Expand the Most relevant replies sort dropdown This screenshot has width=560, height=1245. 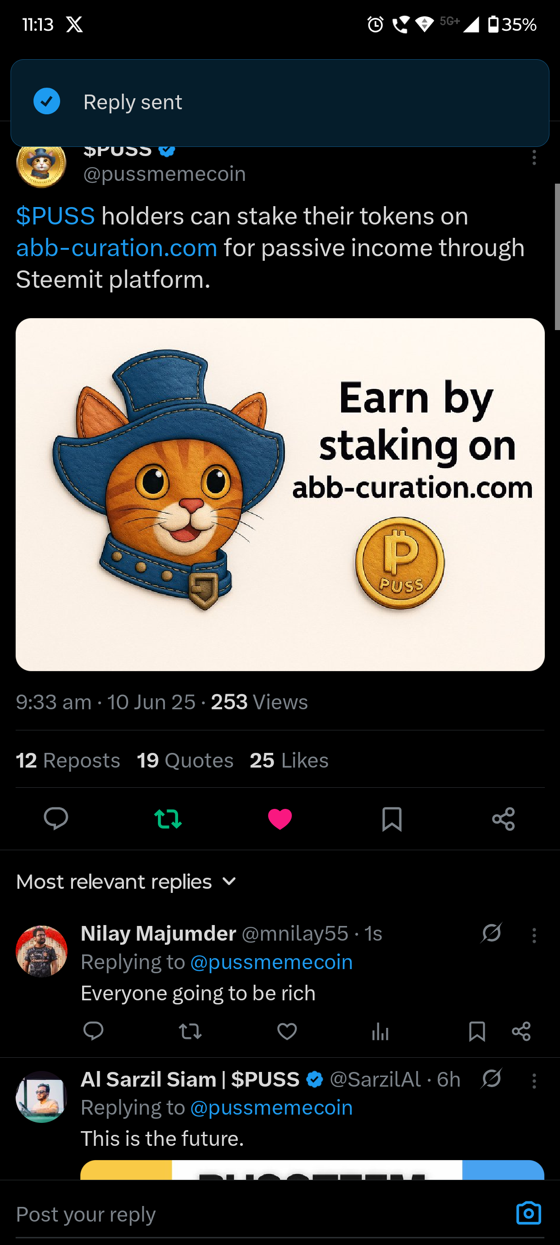click(127, 881)
